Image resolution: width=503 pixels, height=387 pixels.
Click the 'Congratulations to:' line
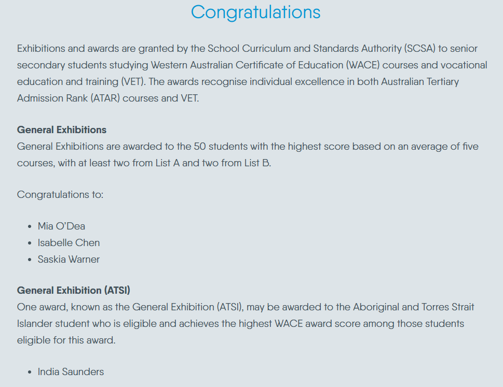(60, 194)
